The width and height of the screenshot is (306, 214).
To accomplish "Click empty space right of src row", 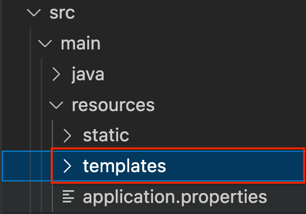I will [x=189, y=13].
